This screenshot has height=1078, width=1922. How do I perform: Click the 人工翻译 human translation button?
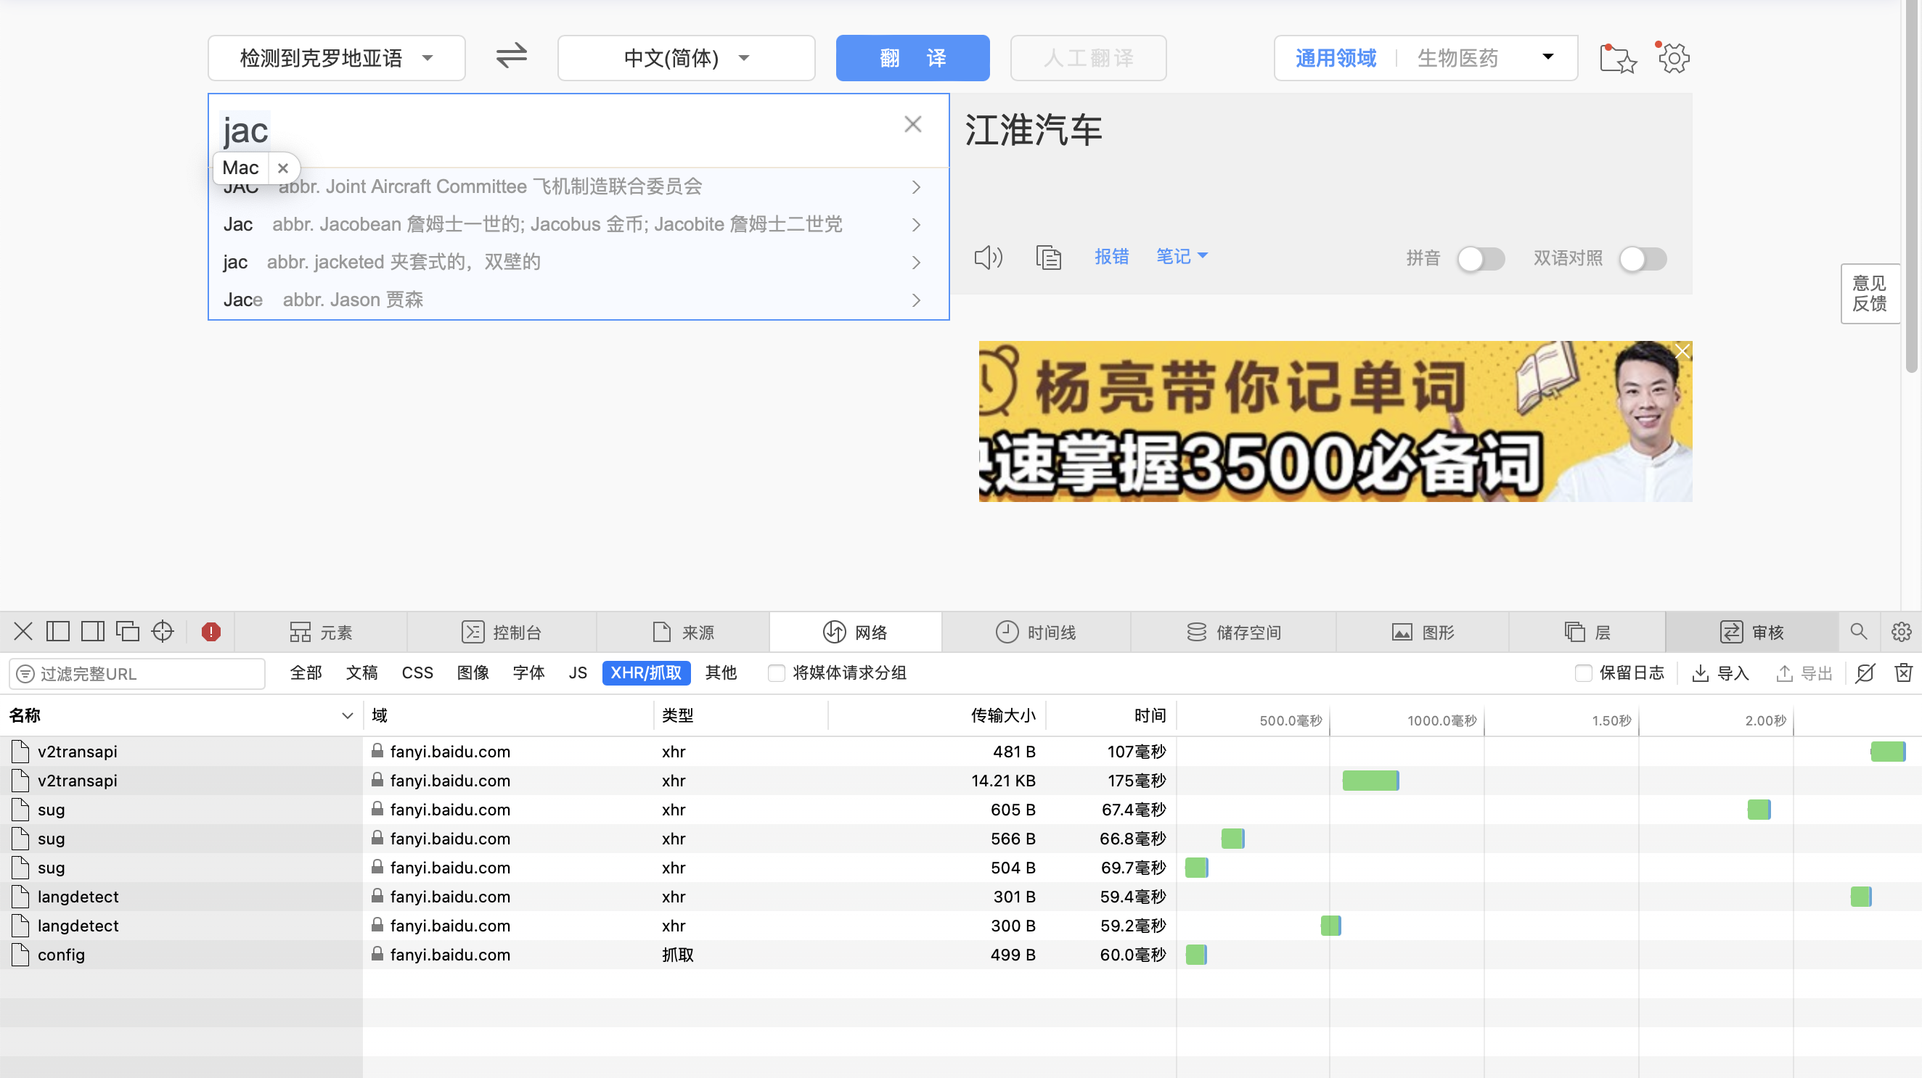[x=1088, y=57]
